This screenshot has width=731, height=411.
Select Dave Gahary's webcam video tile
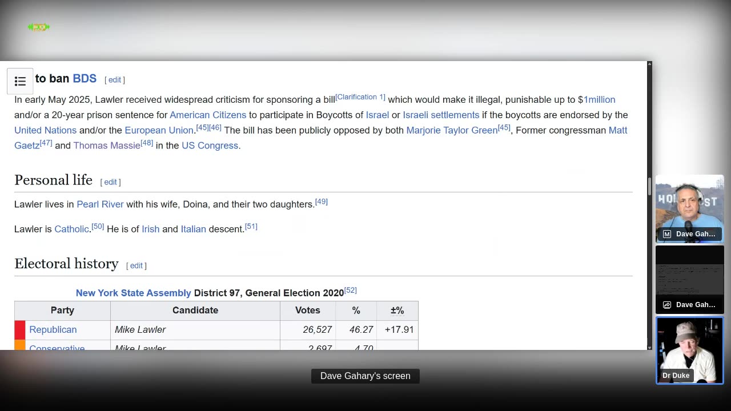pos(690,209)
